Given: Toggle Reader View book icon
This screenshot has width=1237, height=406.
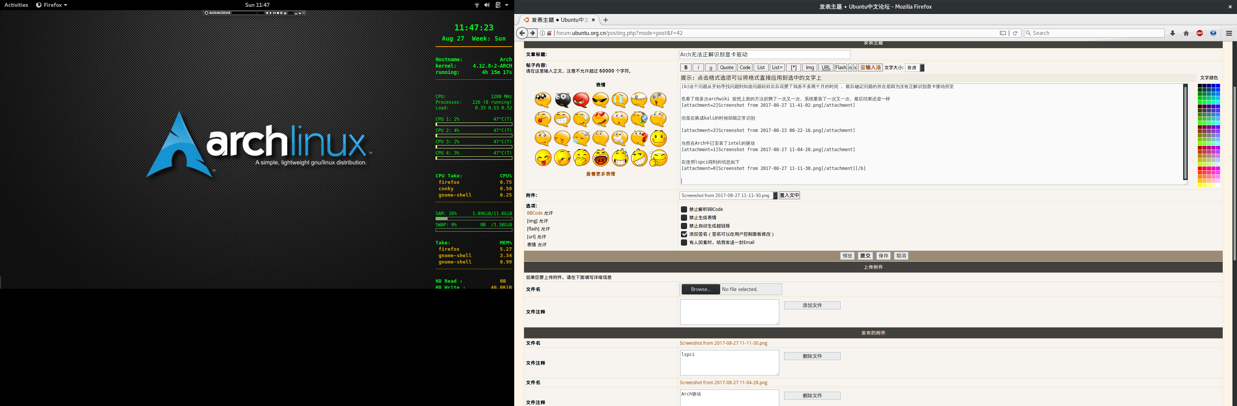Looking at the screenshot, I should [1002, 33].
